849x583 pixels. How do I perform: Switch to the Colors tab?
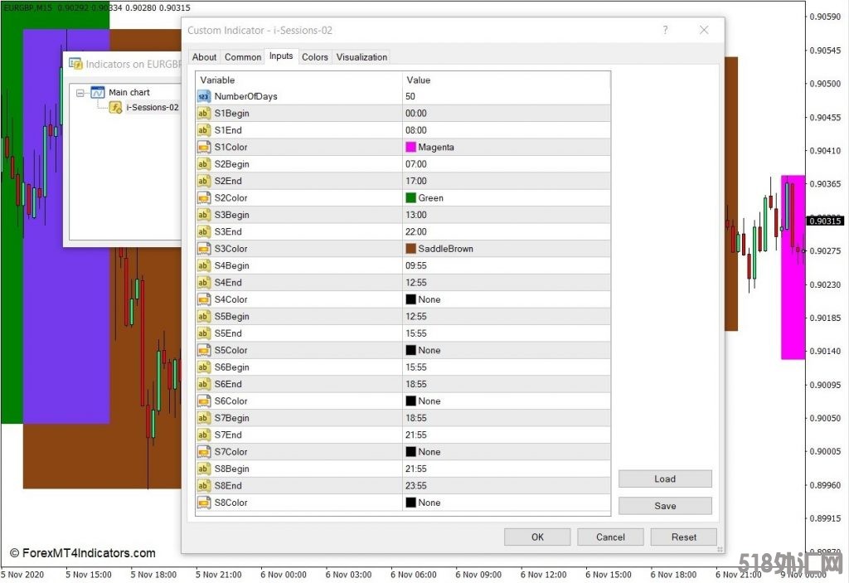click(315, 57)
